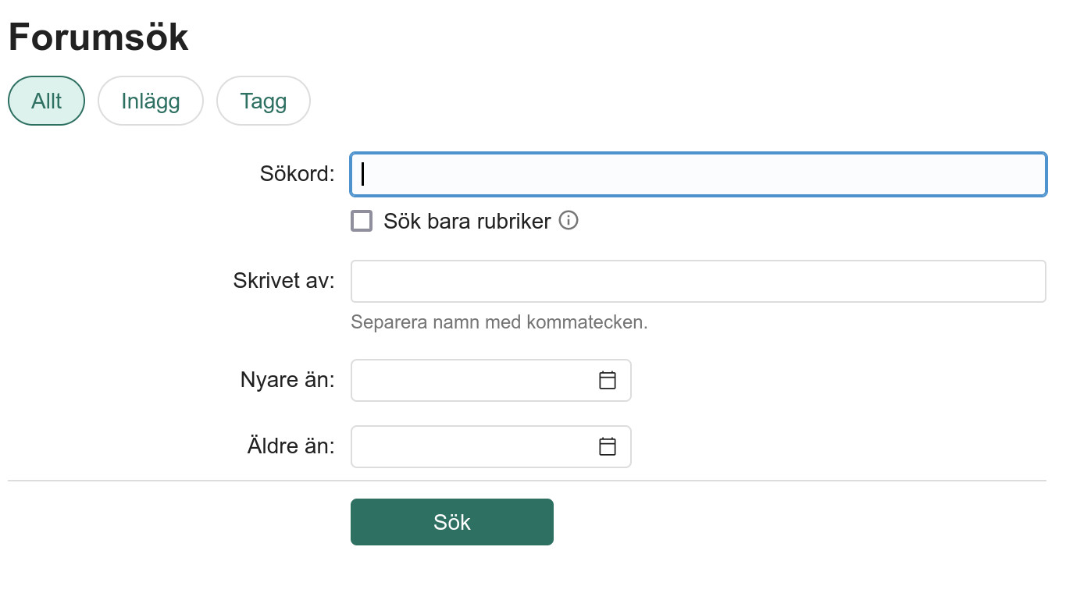Click inside the Nyare än date field
1073x593 pixels.
(x=469, y=380)
